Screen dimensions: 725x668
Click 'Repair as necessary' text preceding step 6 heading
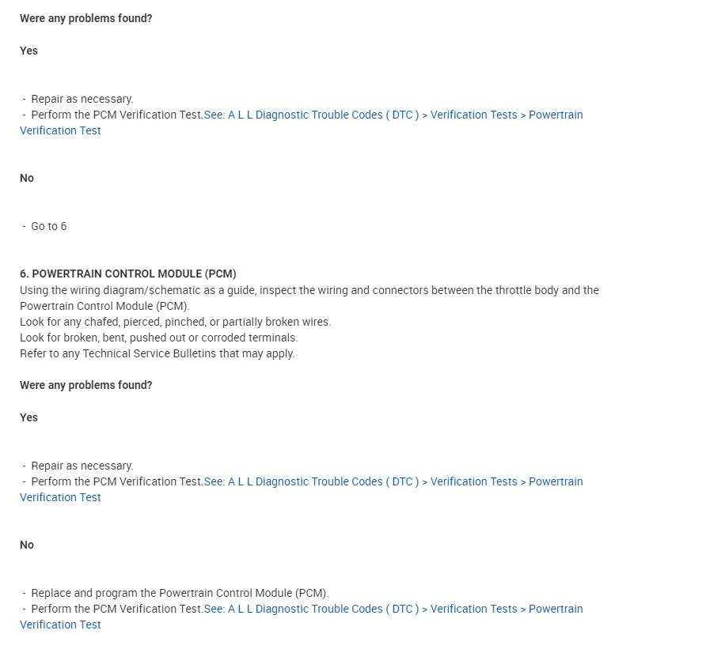(82, 99)
